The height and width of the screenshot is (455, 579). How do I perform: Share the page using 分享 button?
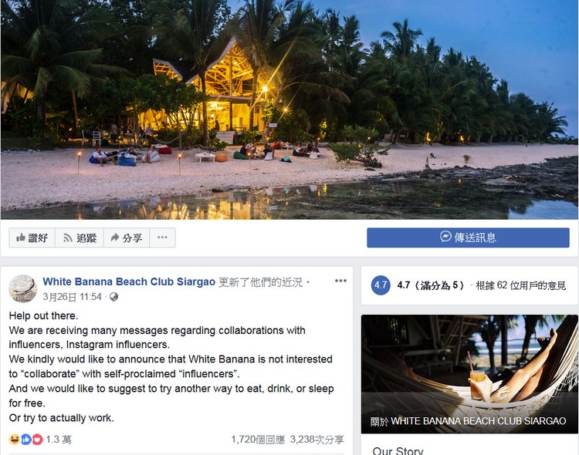127,238
